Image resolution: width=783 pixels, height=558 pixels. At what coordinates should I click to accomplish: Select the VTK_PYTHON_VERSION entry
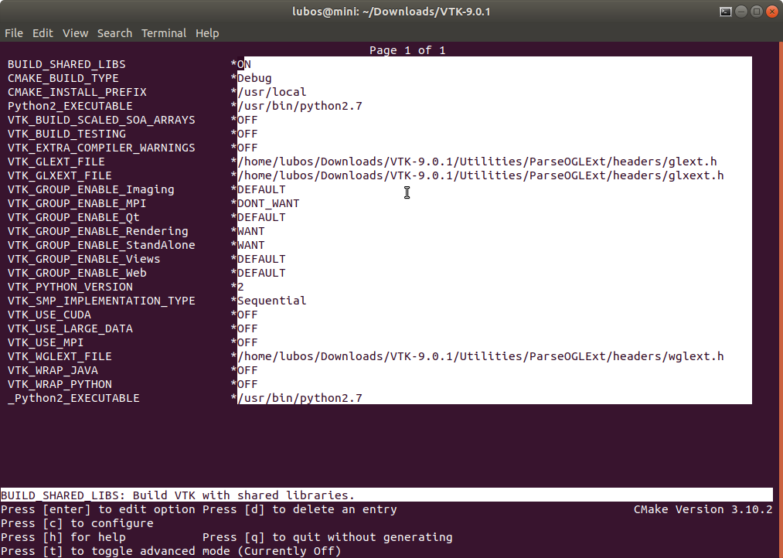[x=70, y=287]
